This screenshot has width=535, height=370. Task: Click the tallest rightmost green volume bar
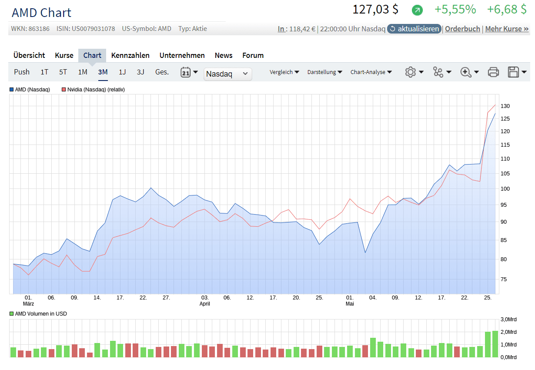click(x=495, y=344)
